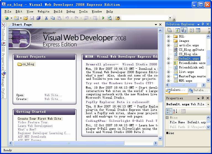This screenshot has height=154, width=212.
Task: Start debugging with the green play icon
Action: click(103, 18)
